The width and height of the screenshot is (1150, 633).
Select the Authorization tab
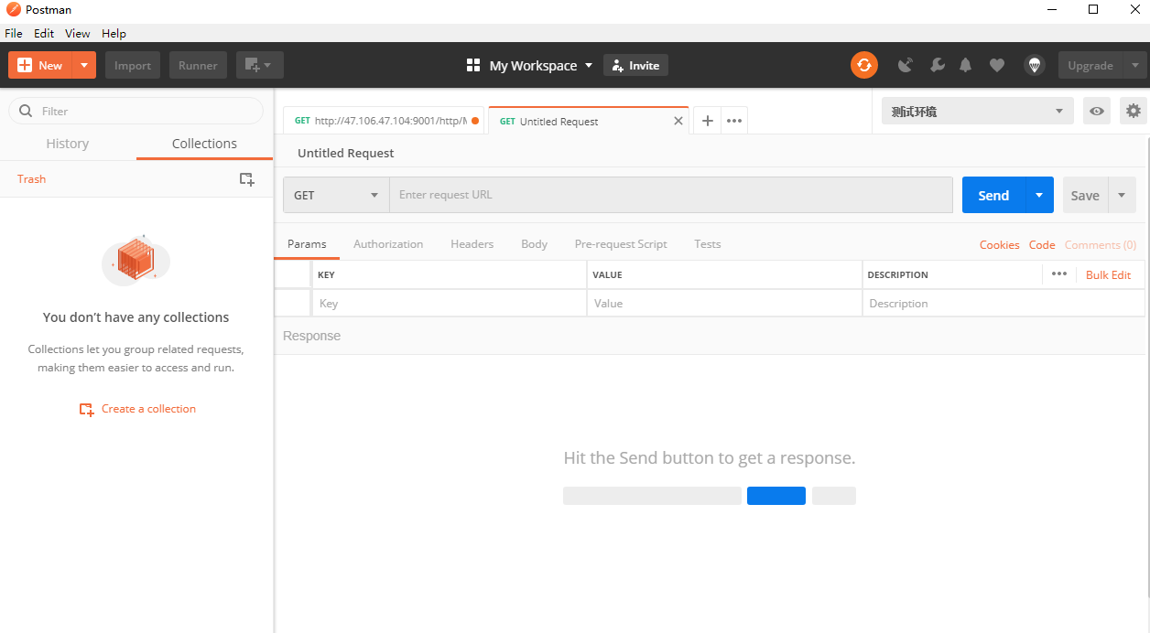pyautogui.click(x=388, y=244)
